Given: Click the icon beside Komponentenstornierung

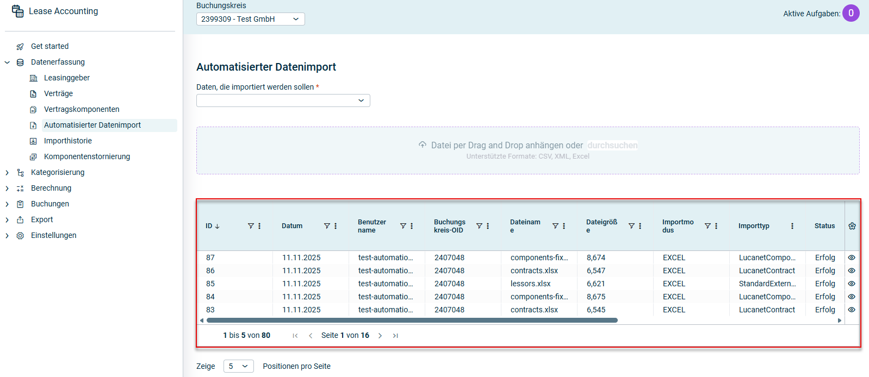Looking at the screenshot, I should (33, 157).
